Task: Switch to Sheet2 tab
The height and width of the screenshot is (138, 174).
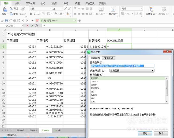Action: tap(20, 131)
